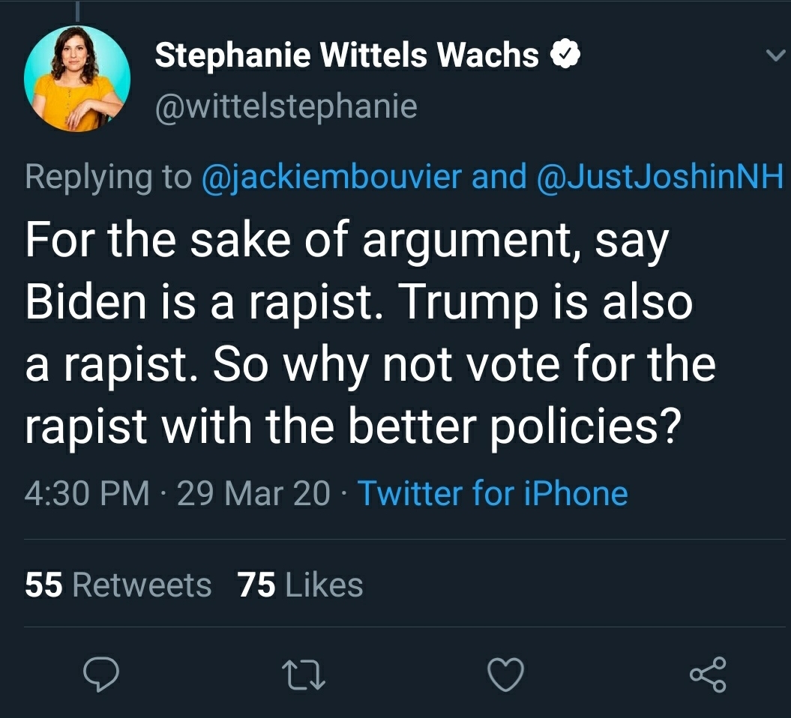Click the Twitter for iPhone source link
Viewport: 791px width, 718px height.
tap(493, 493)
